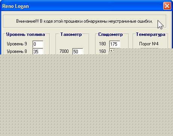Close the Reno Logan window
The height and width of the screenshot is (136, 173).
point(167,6)
